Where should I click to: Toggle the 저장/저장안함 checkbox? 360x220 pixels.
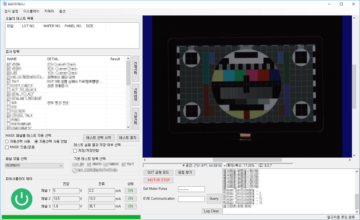(86, 151)
